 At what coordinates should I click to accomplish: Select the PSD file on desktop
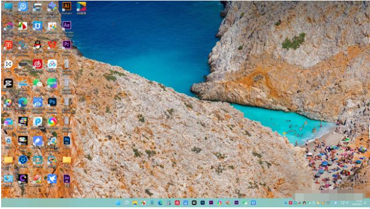point(67,141)
